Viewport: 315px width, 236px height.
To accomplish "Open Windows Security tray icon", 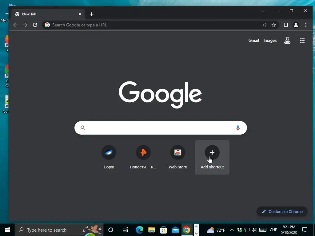I will [x=239, y=230].
